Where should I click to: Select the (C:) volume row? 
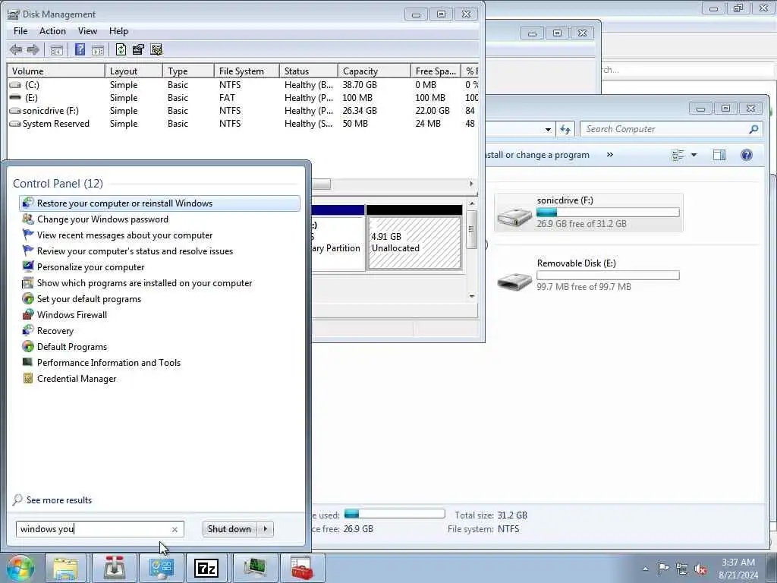point(243,85)
